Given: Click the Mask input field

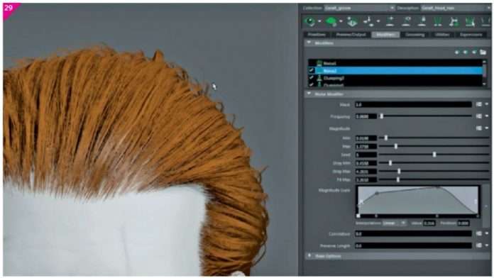Looking at the screenshot, I should point(413,104).
